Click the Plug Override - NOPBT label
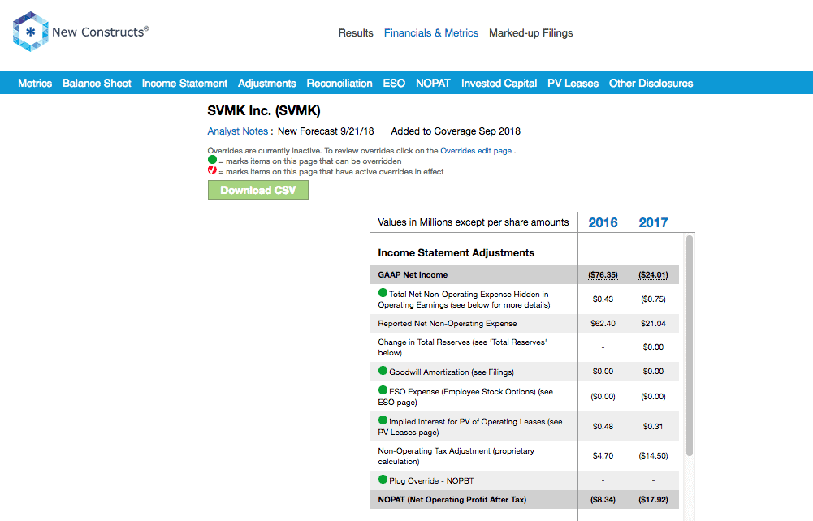Image resolution: width=813 pixels, height=521 pixels. 431,480
